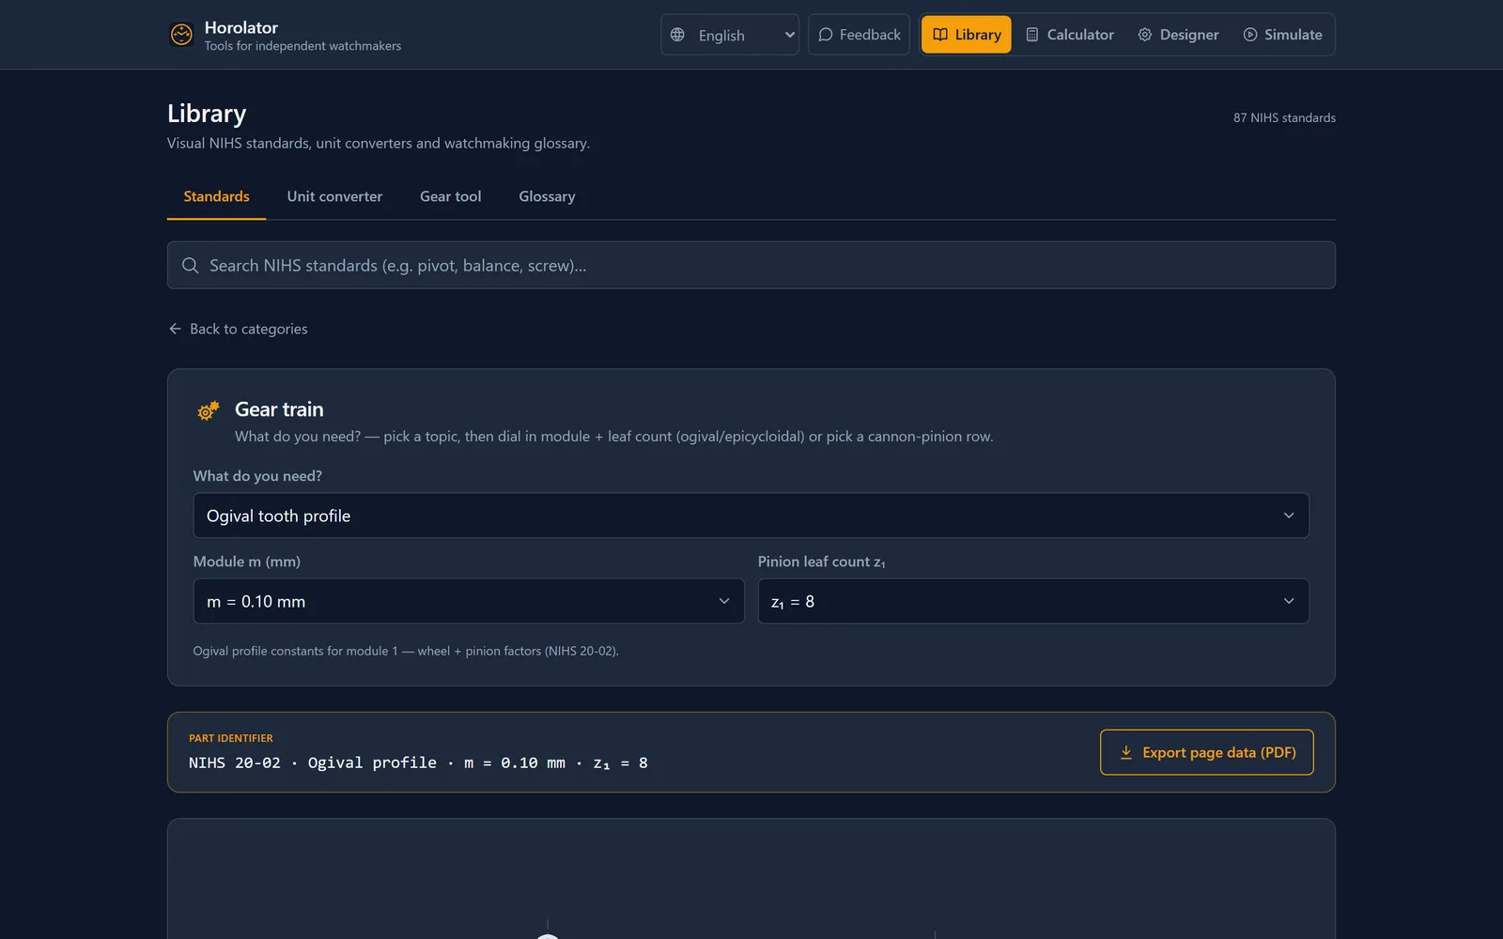Open the Glossary tab

pos(547,196)
